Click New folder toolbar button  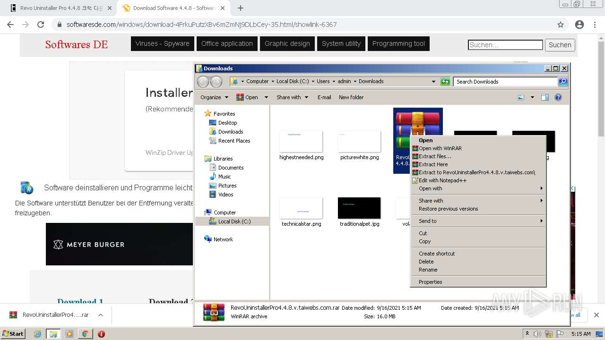(351, 97)
